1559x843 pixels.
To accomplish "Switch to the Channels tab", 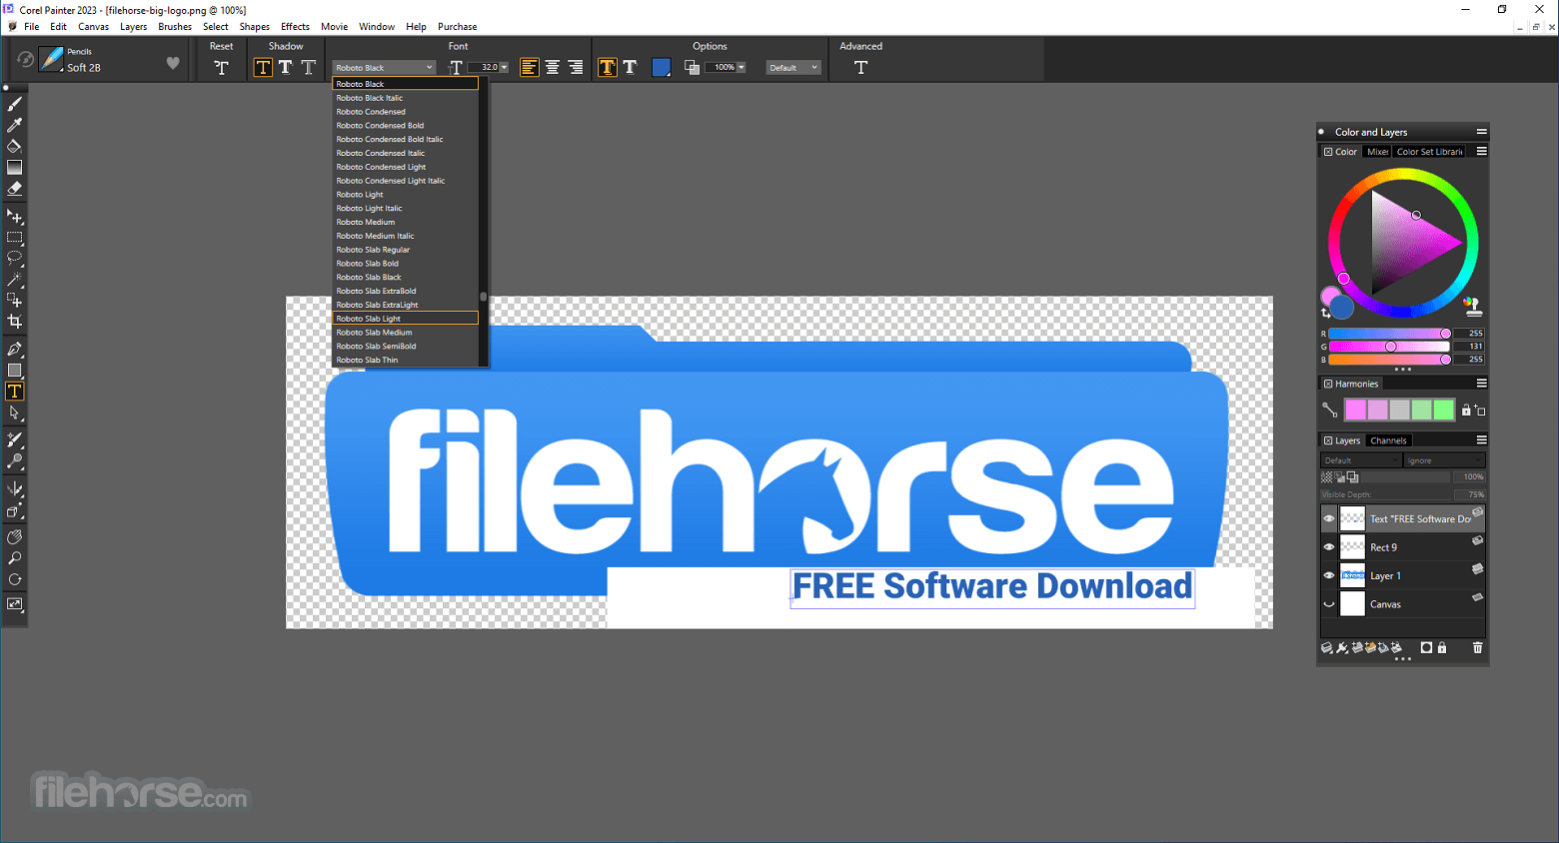I will tap(1388, 440).
